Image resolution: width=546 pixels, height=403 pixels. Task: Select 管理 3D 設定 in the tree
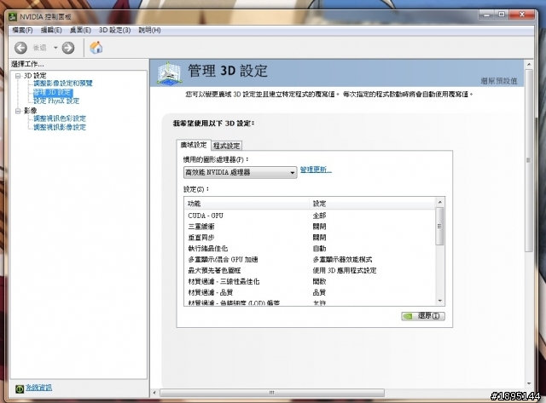[x=52, y=93]
